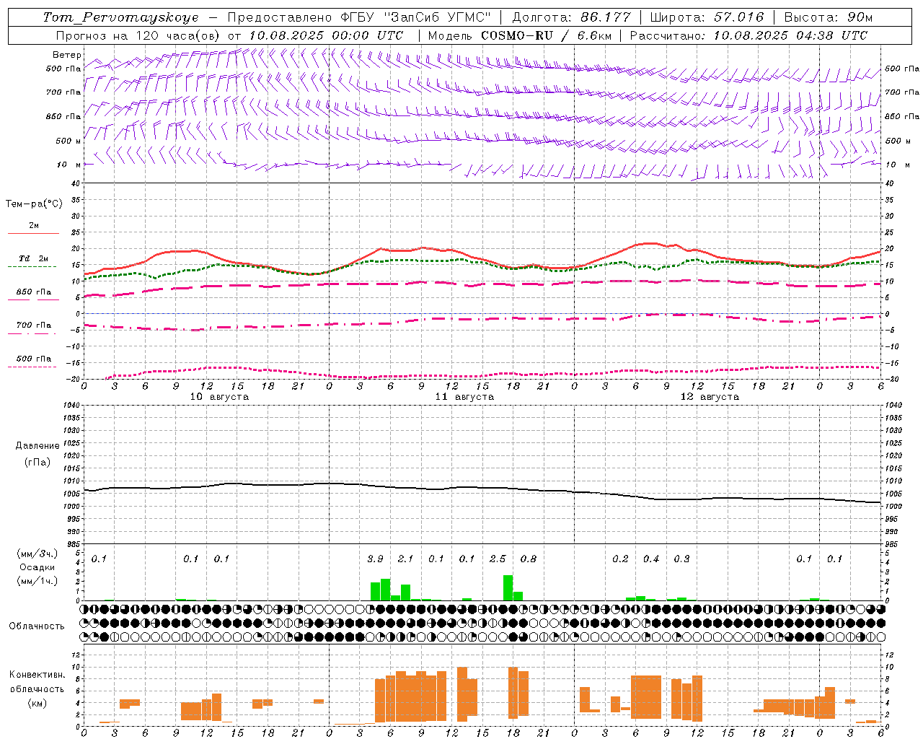Click the 850 гПа temperature legend entry
923x739 pixels.
pos(34,292)
